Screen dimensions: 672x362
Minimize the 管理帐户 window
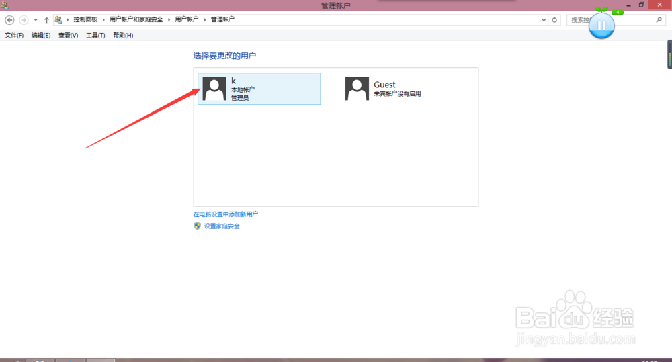pos(629,5)
